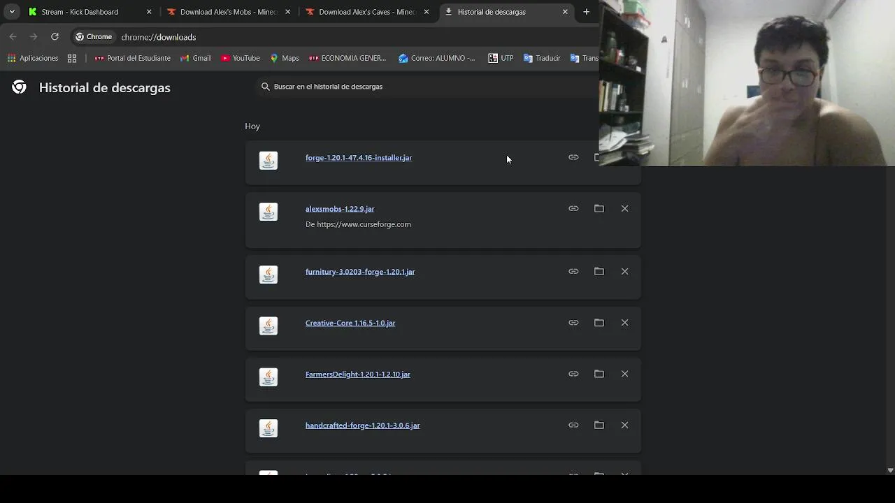The width and height of the screenshot is (895, 503).
Task: Copy download link for Creative-Core jar
Action: pyautogui.click(x=573, y=322)
